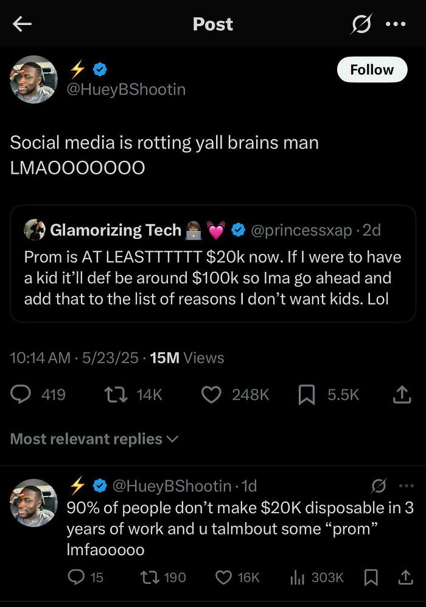Image resolution: width=426 pixels, height=607 pixels.
Task: Click the verified badge next to @HueyBShootin
Action: [99, 69]
